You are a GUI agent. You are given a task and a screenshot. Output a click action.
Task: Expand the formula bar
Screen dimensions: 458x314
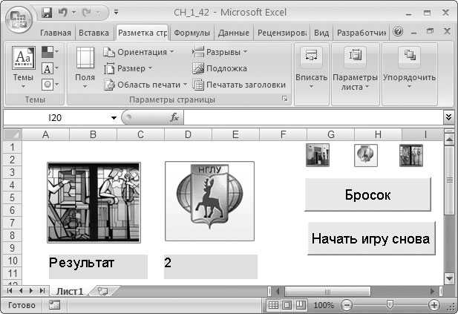point(448,117)
